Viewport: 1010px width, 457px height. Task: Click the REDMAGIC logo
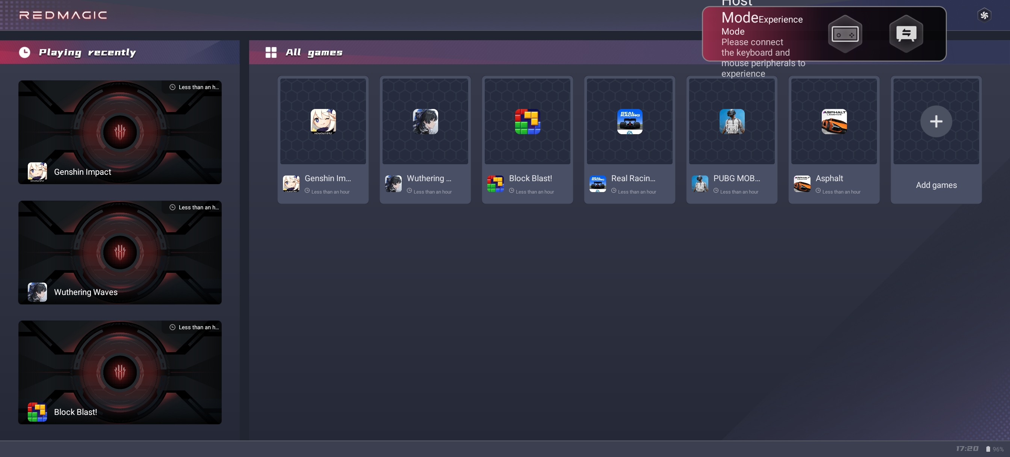(x=63, y=15)
